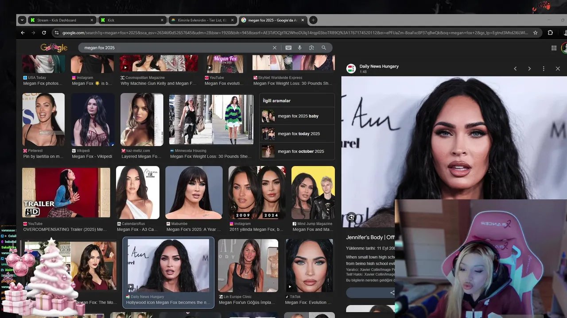Open the Lin Europe Clinic image result
The height and width of the screenshot is (318, 567).
tap(248, 265)
